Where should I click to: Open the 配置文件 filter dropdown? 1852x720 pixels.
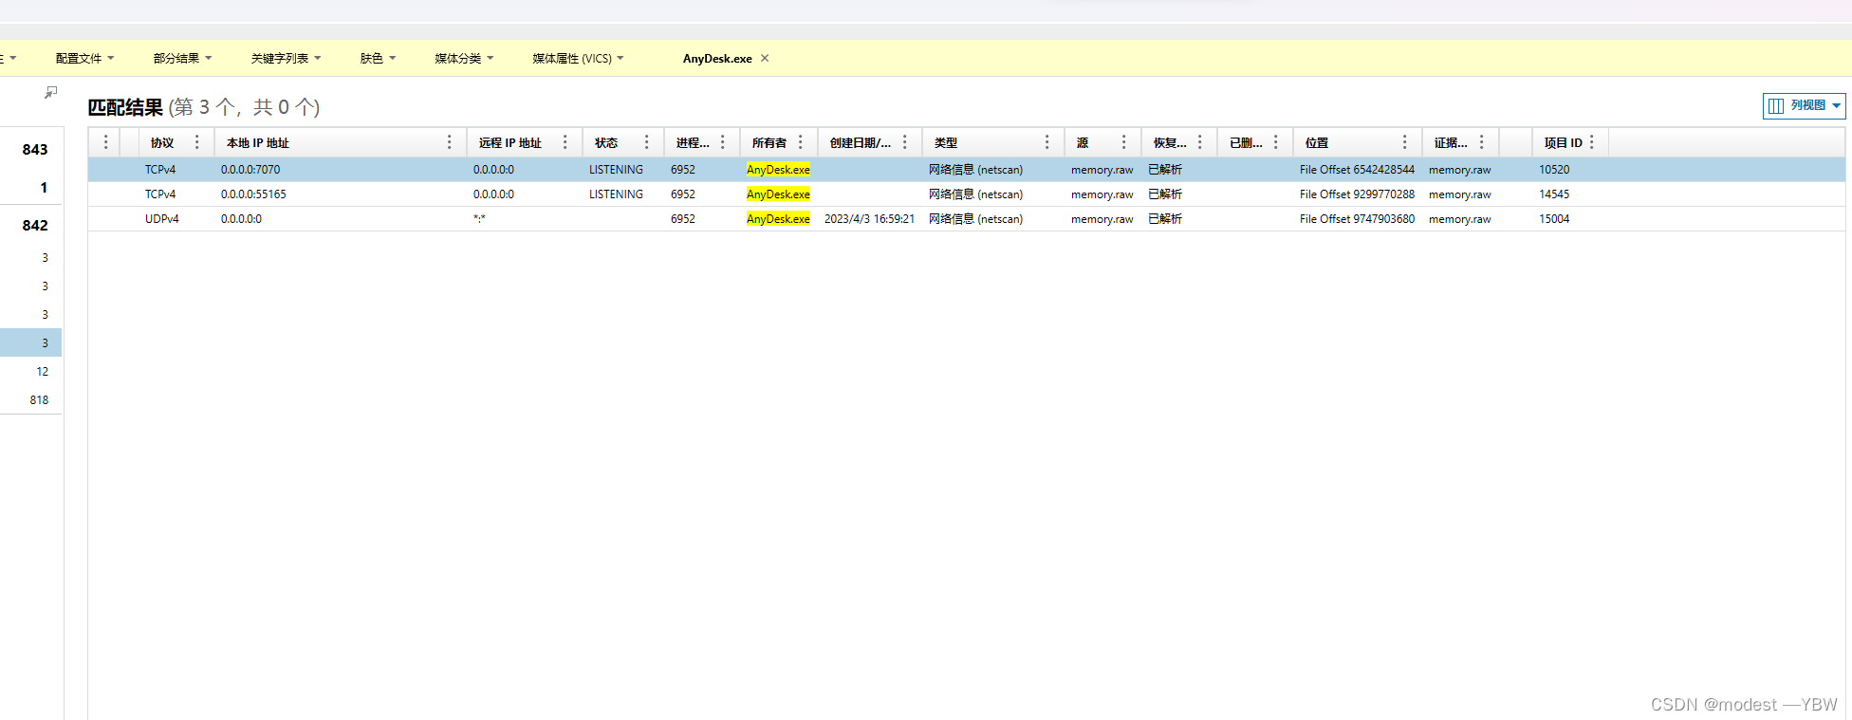click(x=84, y=59)
